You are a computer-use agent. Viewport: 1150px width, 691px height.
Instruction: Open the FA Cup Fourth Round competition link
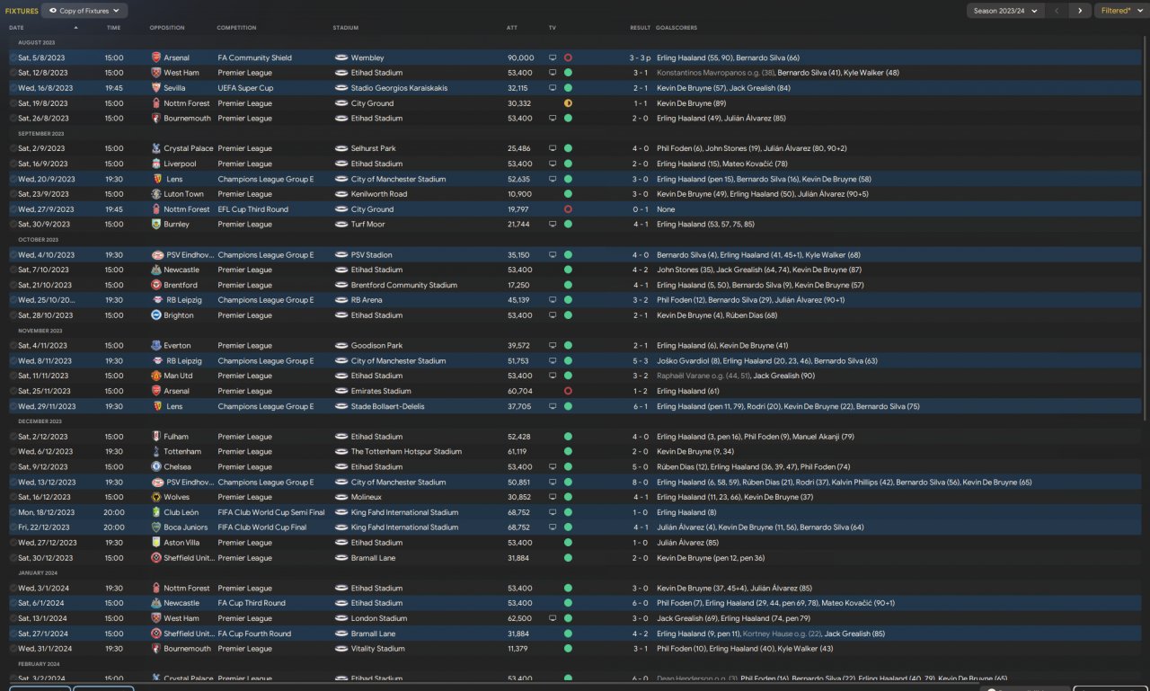click(x=254, y=633)
